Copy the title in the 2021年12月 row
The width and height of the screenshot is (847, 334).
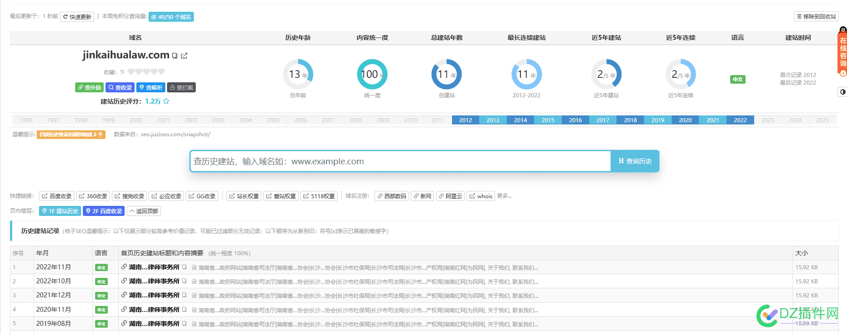pos(184,295)
